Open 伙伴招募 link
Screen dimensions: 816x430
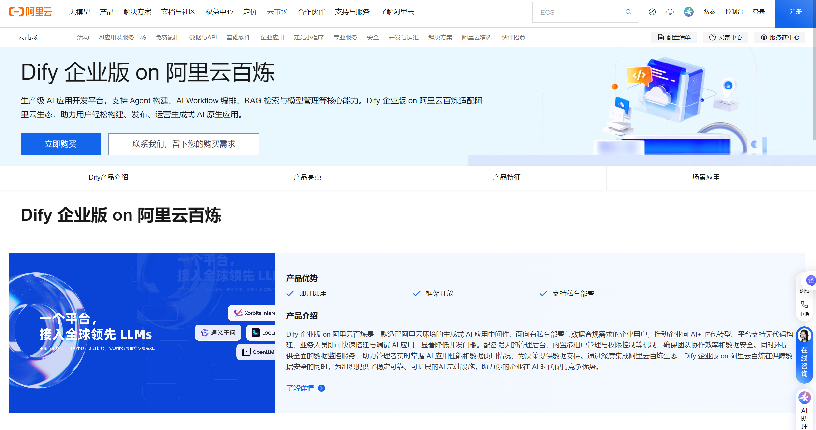513,38
